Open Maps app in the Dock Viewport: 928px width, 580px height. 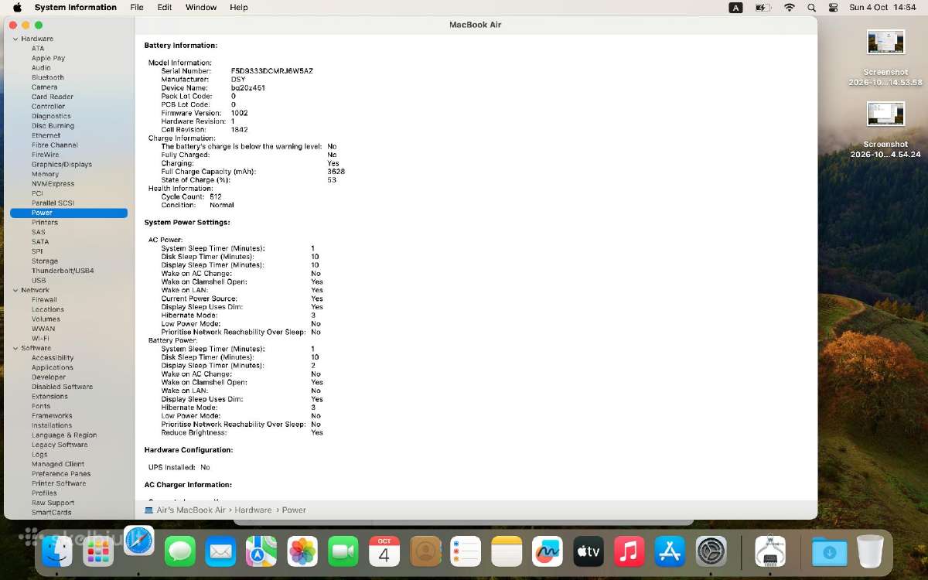(x=261, y=552)
